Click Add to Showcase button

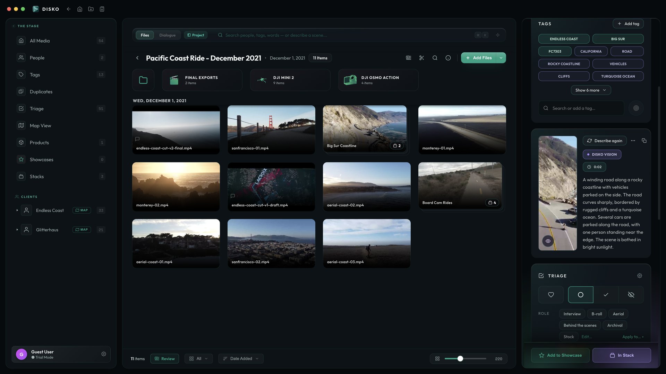(x=560, y=355)
